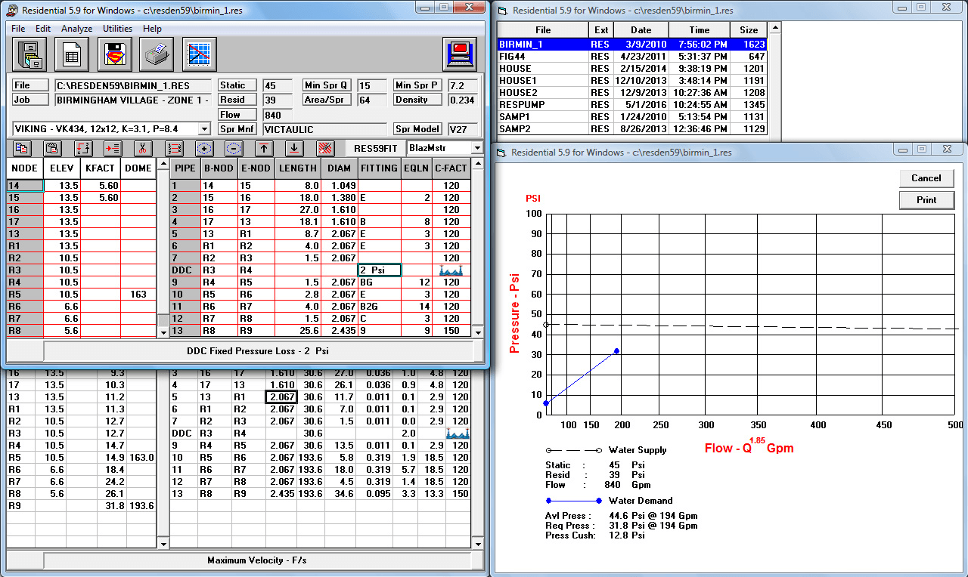
Task: Click the paste clipboard icon
Action: pyautogui.click(x=52, y=148)
